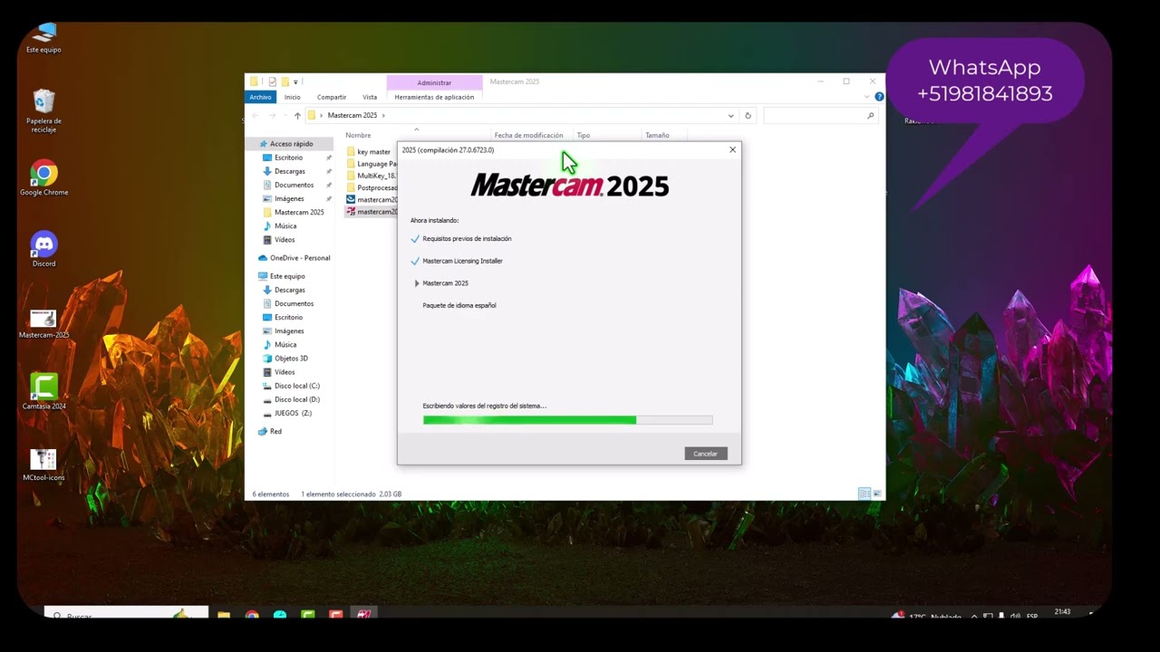Select the MCtool-icons desktop icon
This screenshot has height=652, width=1160.
point(43,465)
